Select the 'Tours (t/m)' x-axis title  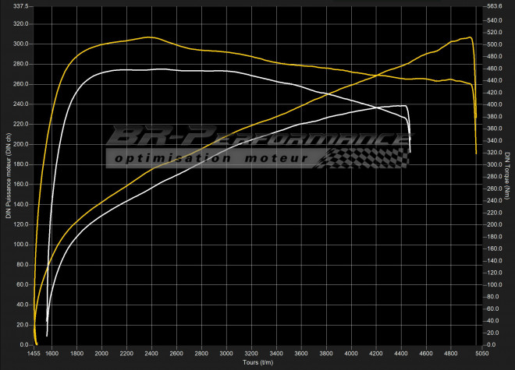tap(257, 363)
